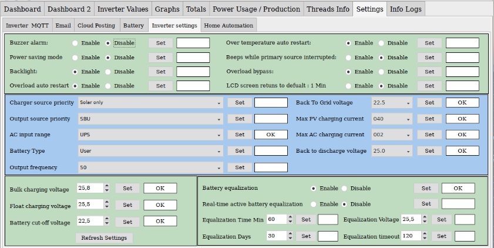Go to the Home Automation tab
The height and width of the screenshot is (248, 494).
228,26
